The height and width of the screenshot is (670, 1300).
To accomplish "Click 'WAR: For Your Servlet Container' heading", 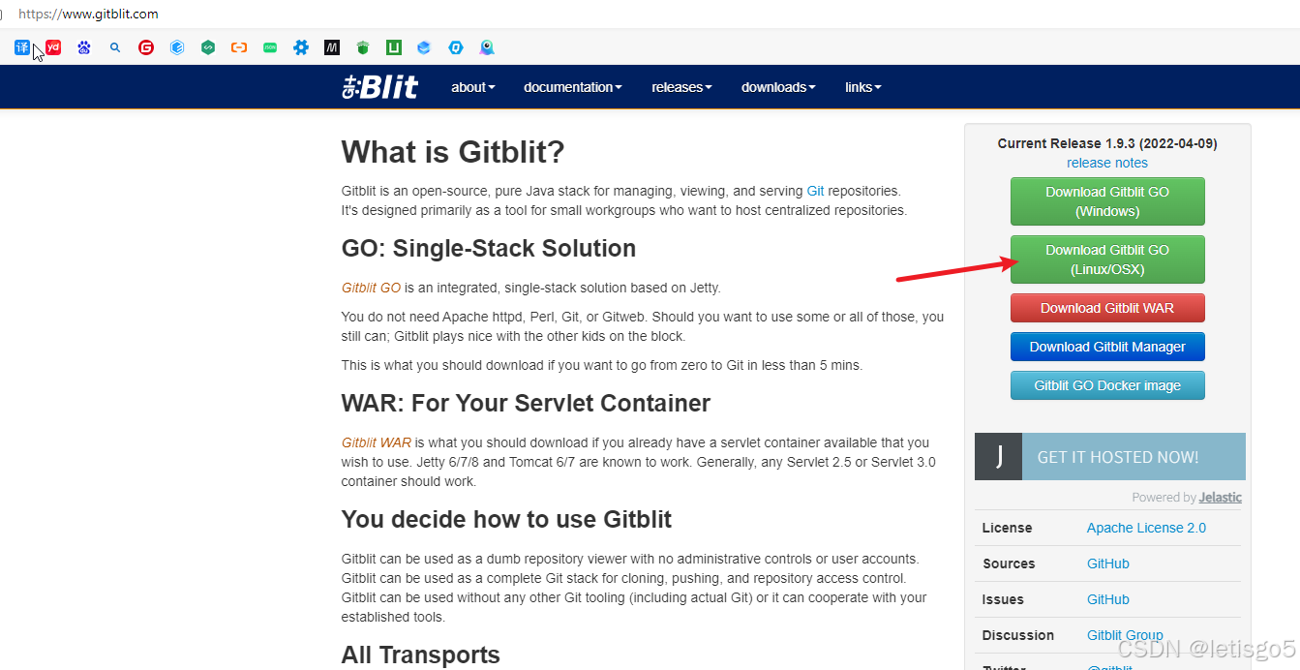I will (x=526, y=404).
